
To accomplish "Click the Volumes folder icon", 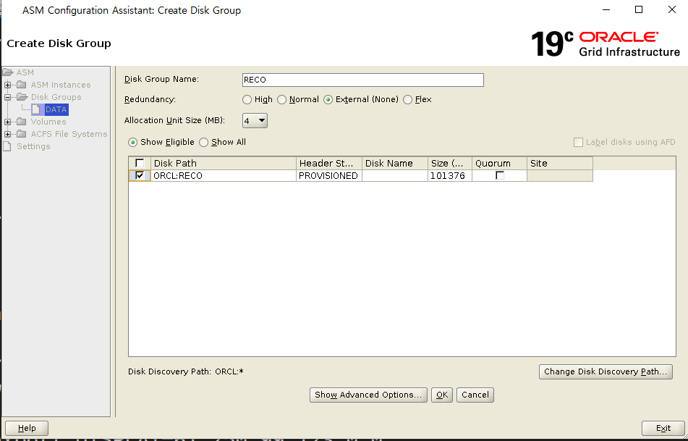I will point(22,122).
